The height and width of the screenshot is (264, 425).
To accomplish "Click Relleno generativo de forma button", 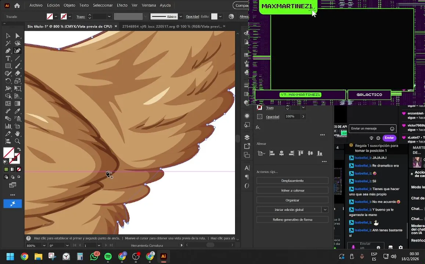I will point(292,220).
